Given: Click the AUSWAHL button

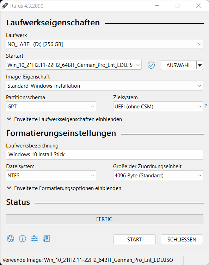Looking at the screenshot, I should pyautogui.click(x=179, y=65).
